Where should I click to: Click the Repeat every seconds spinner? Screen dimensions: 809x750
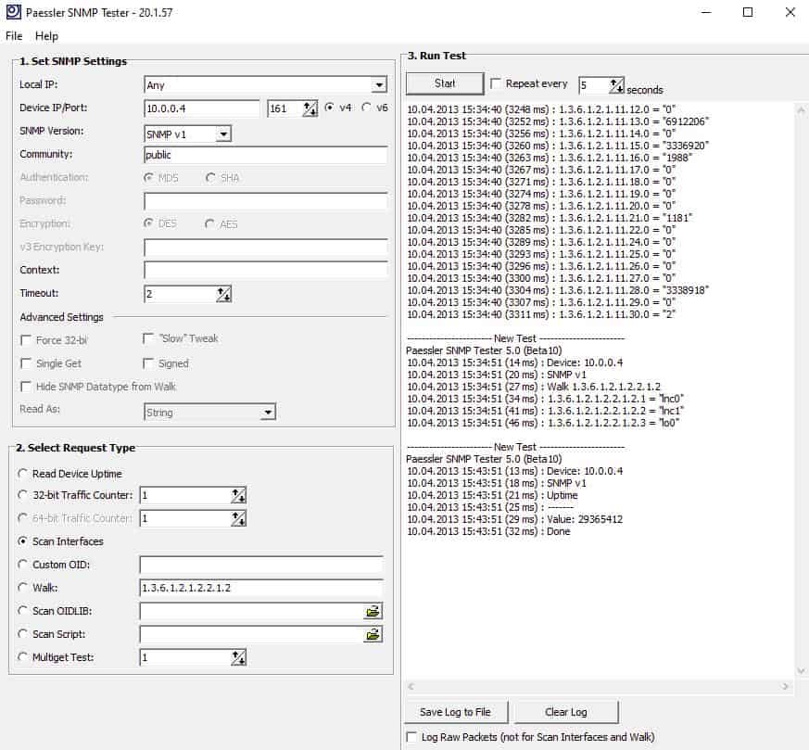tap(616, 85)
